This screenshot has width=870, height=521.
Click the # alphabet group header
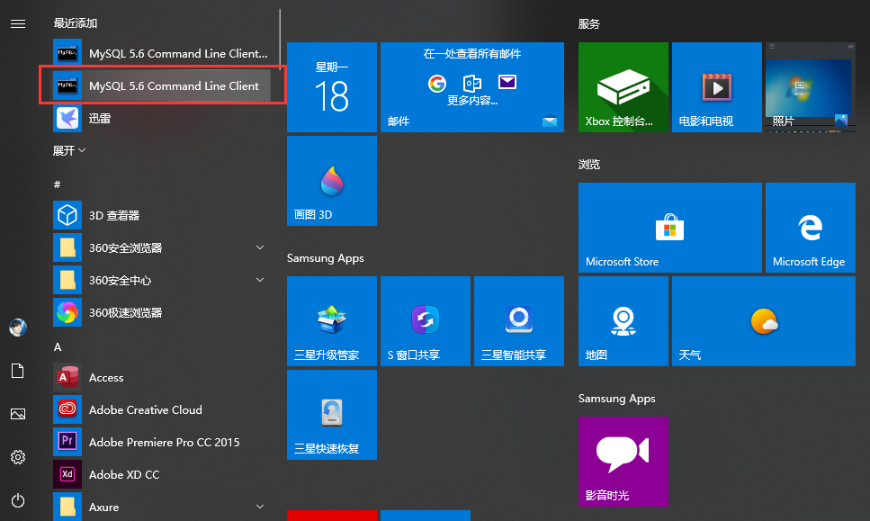coord(57,184)
